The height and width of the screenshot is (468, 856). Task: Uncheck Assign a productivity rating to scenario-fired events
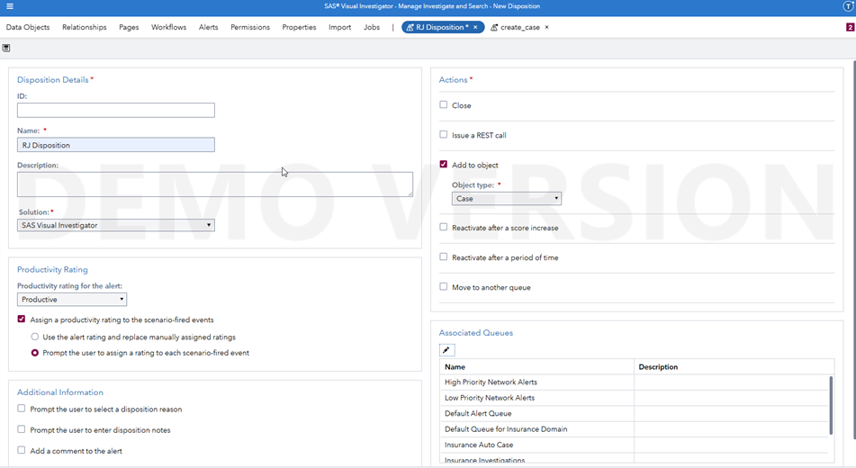pyautogui.click(x=22, y=319)
